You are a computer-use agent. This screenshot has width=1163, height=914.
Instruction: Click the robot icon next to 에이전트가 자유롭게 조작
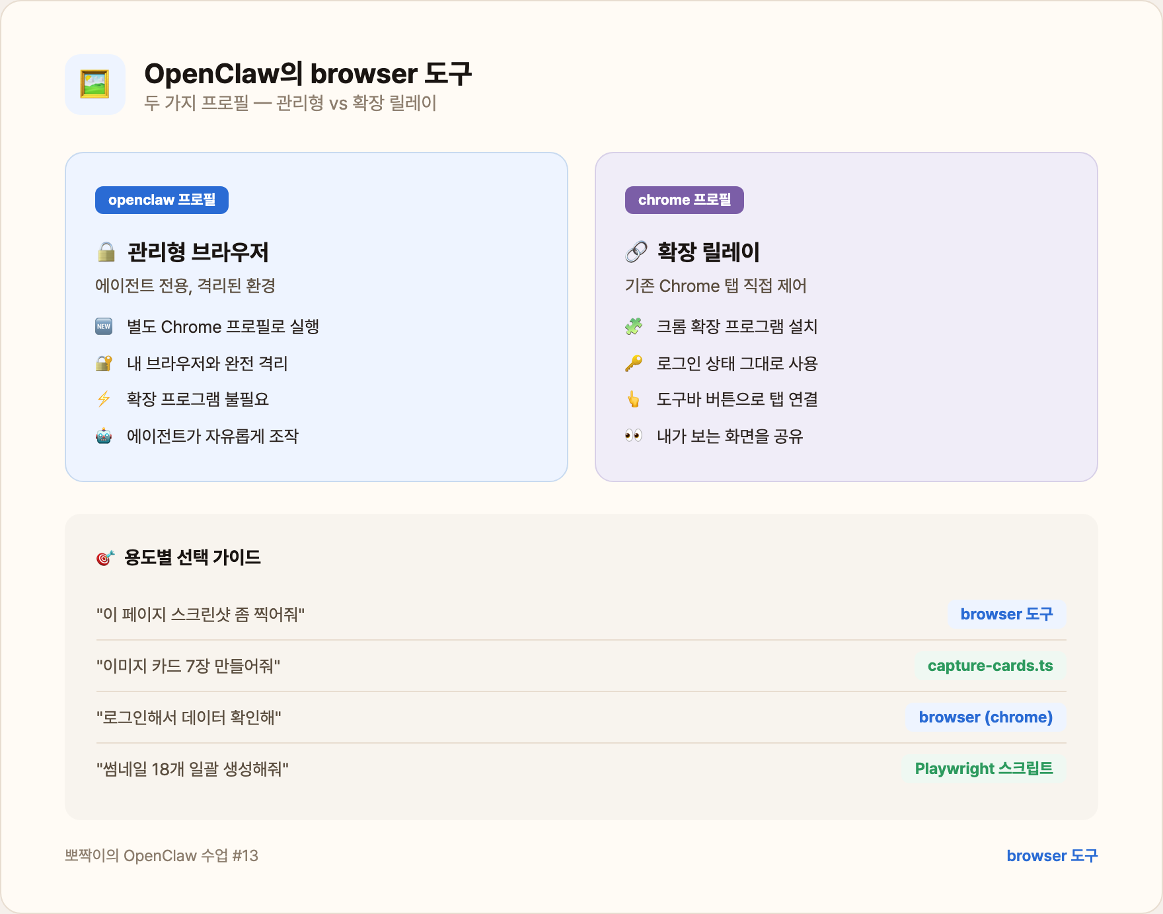coord(103,436)
